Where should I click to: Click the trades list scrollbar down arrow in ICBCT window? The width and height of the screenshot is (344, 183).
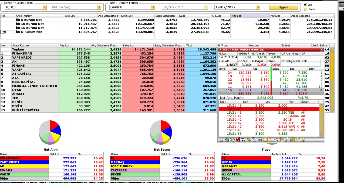click(x=321, y=134)
